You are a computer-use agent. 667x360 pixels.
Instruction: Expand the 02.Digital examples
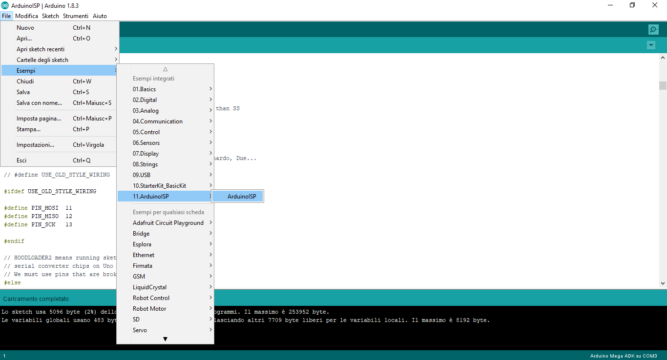tap(165, 100)
